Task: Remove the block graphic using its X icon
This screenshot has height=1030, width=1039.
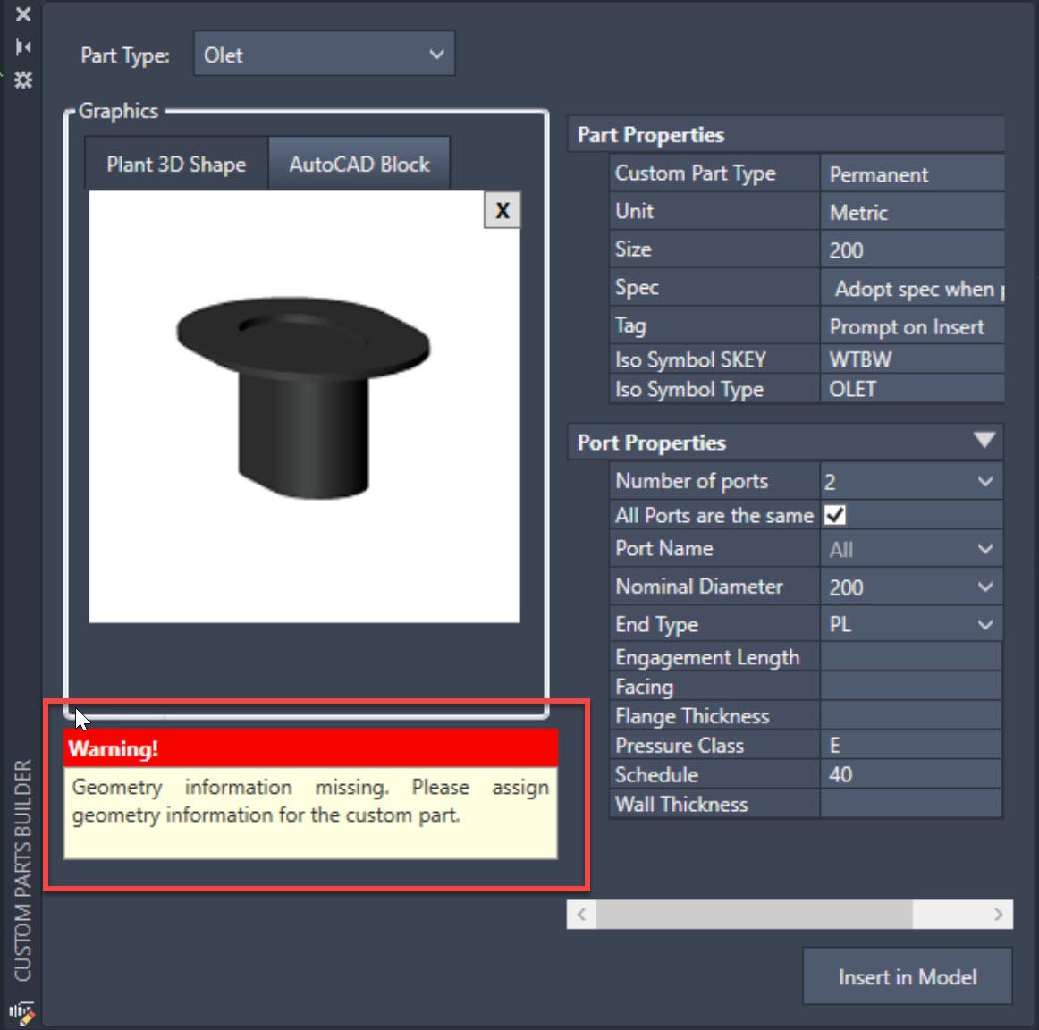Action: (x=502, y=210)
